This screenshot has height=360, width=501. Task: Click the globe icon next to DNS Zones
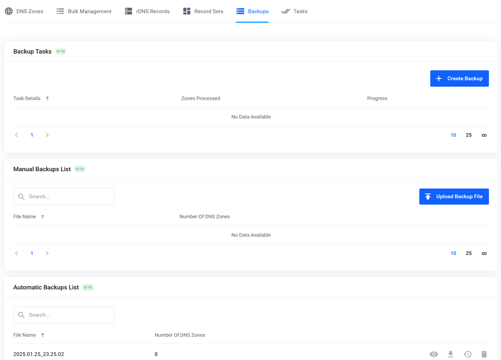coord(8,11)
